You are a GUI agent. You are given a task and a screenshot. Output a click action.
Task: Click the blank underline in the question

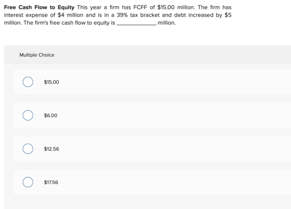pos(136,23)
